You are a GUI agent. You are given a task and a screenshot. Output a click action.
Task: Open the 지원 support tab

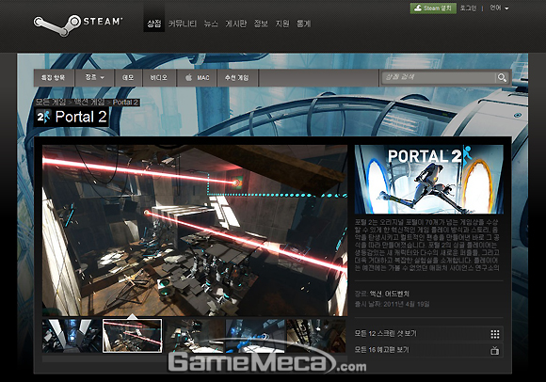pos(282,24)
